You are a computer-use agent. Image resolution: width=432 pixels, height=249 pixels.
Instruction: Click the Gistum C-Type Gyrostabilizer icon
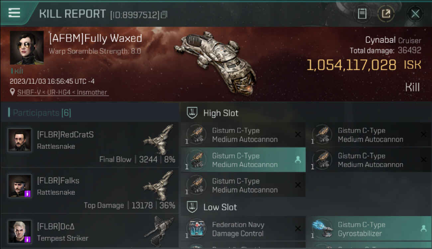(x=322, y=229)
